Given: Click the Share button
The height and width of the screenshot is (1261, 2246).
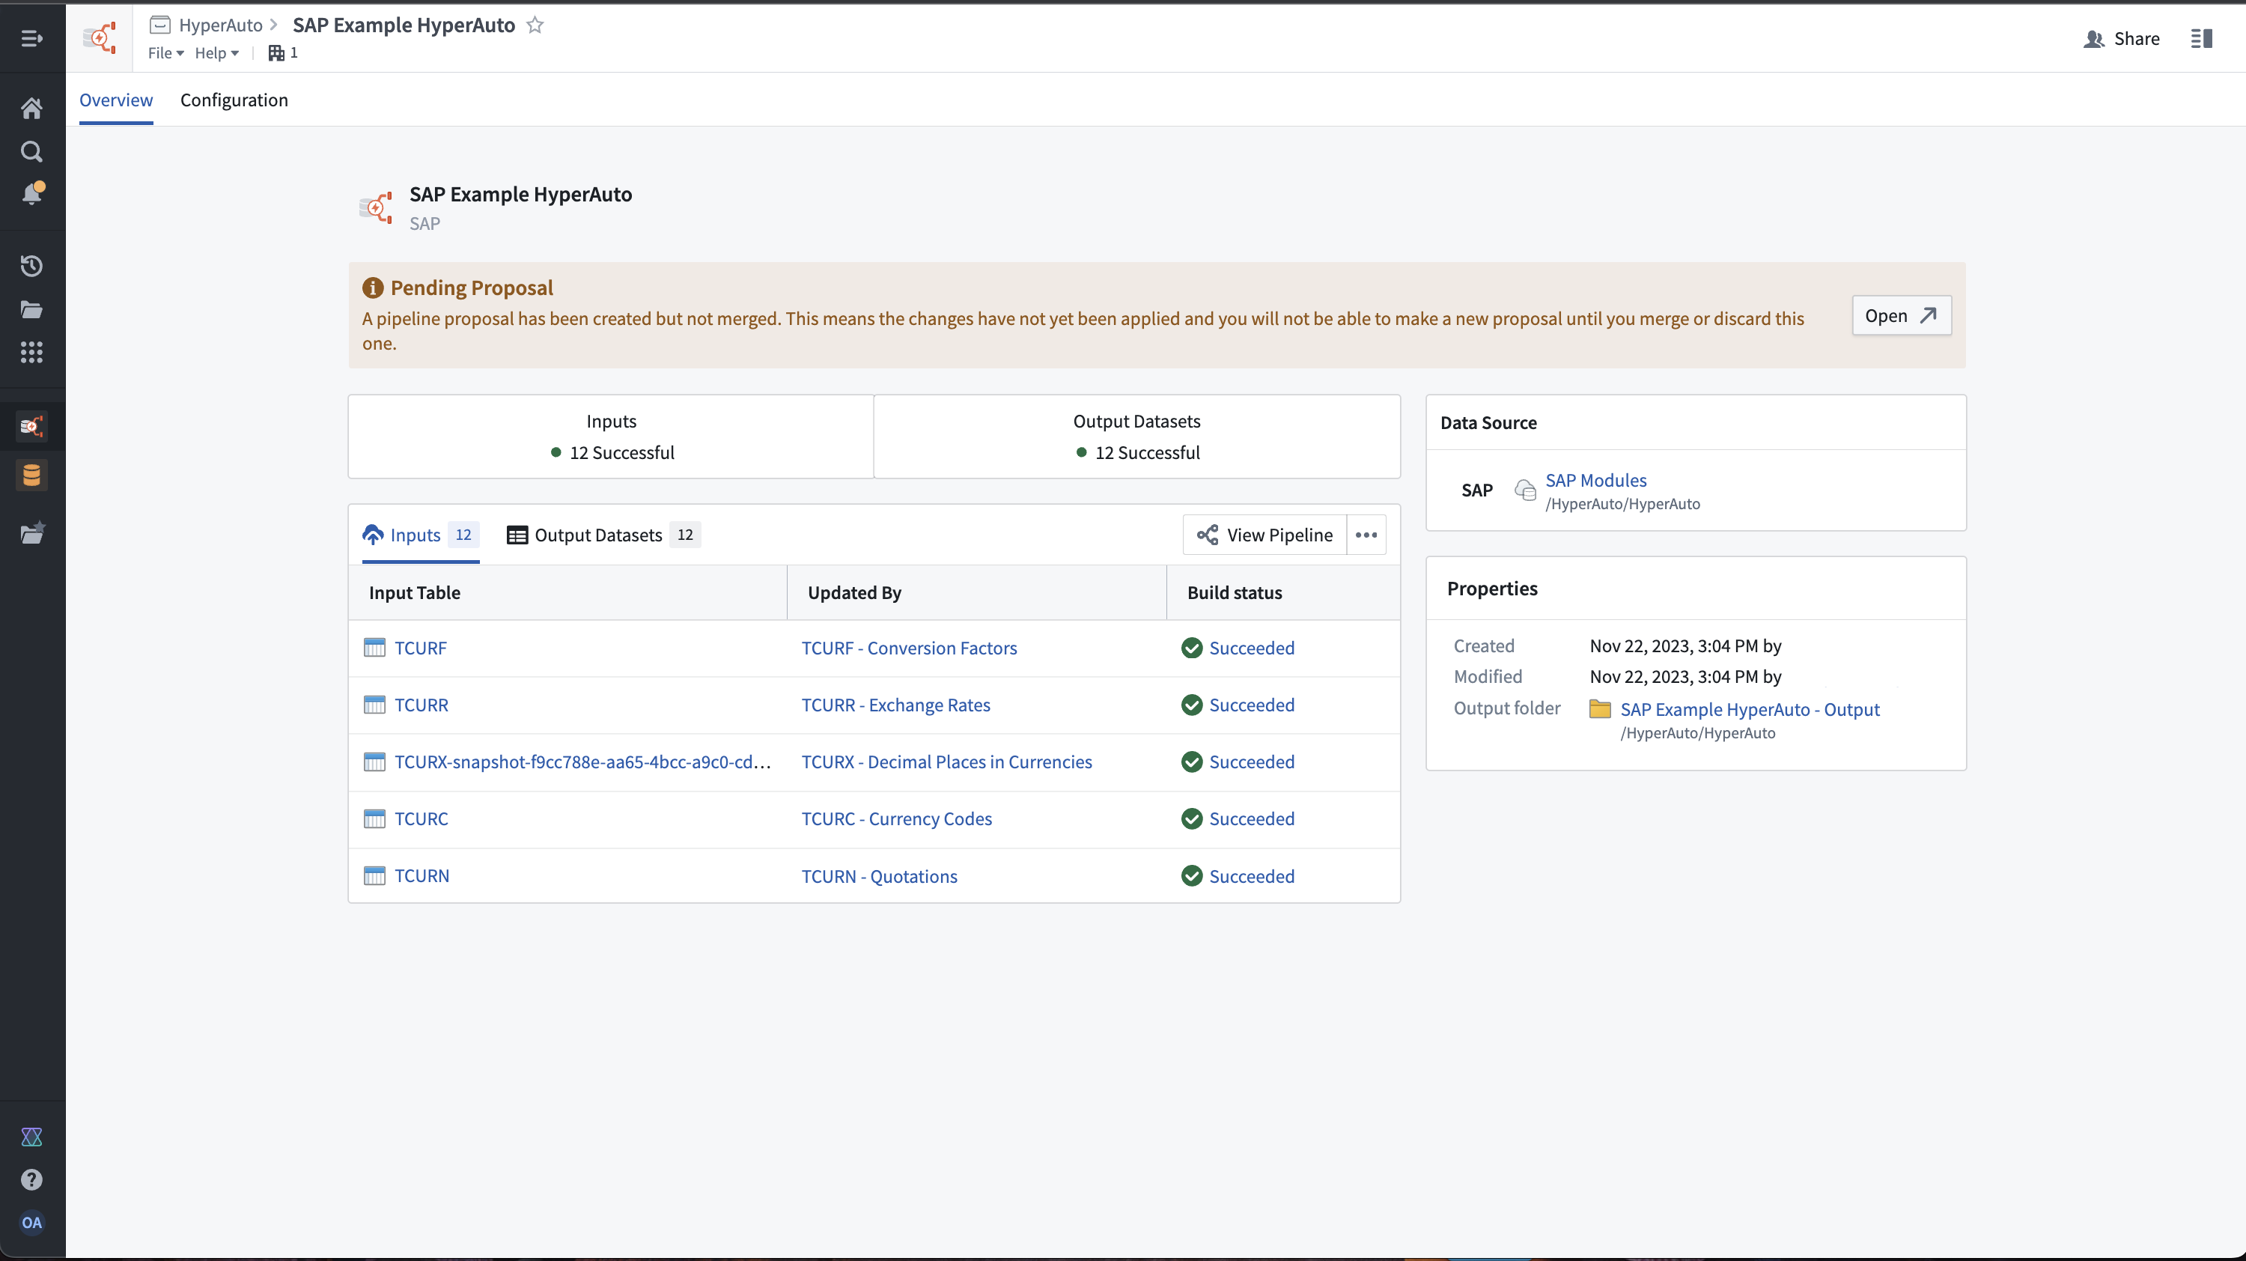Looking at the screenshot, I should point(2121,38).
